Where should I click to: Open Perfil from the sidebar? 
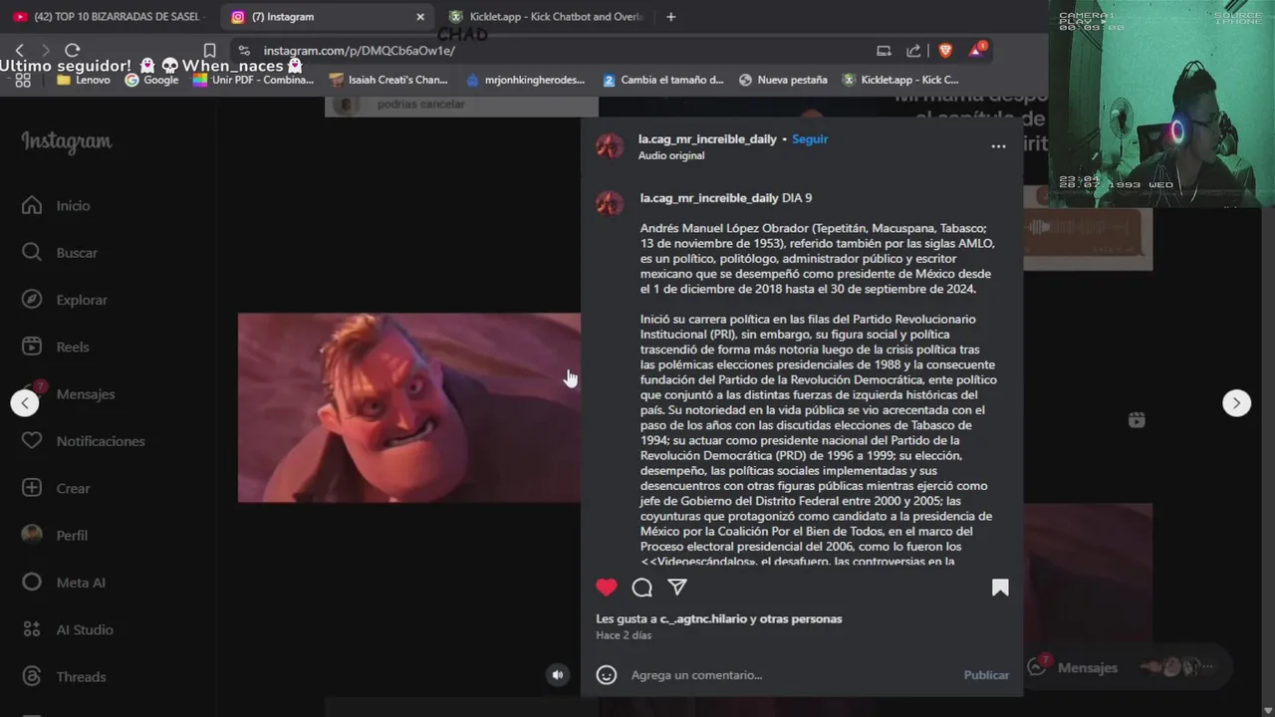(x=55, y=535)
